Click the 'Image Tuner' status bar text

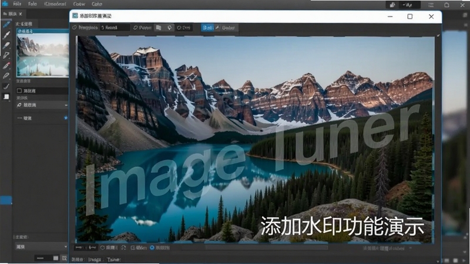click(105, 259)
